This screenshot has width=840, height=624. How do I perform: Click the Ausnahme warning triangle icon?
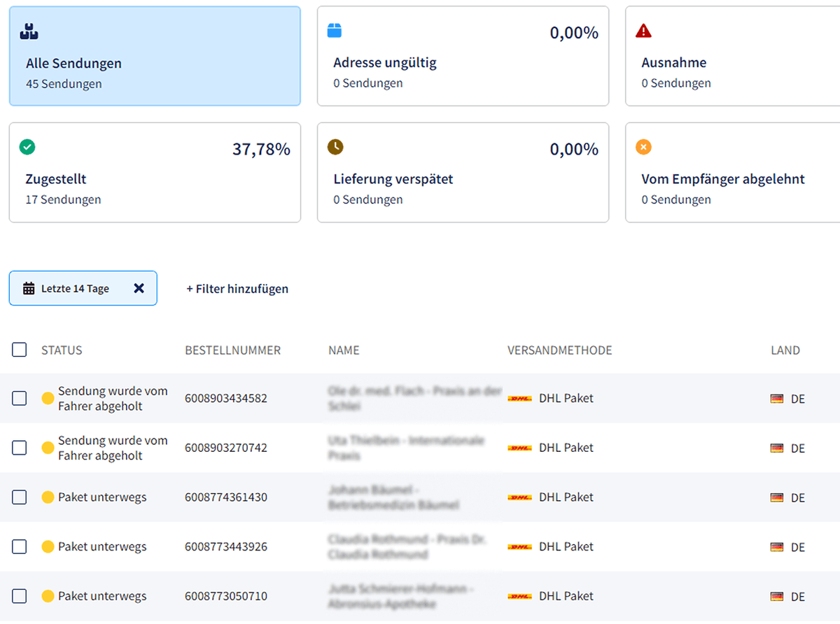pos(643,31)
